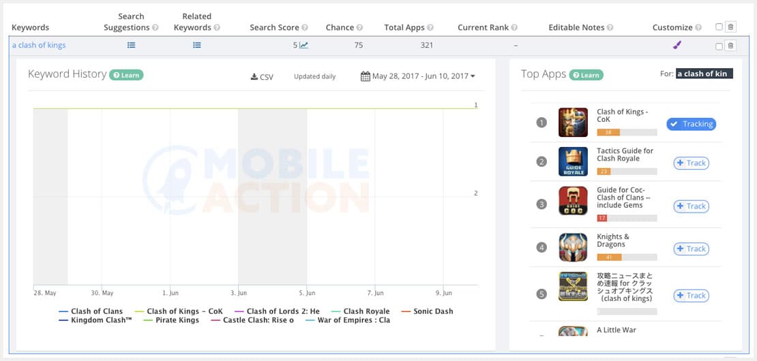This screenshot has height=361, width=757.
Task: Download keyword history as CSV
Action: (x=262, y=77)
